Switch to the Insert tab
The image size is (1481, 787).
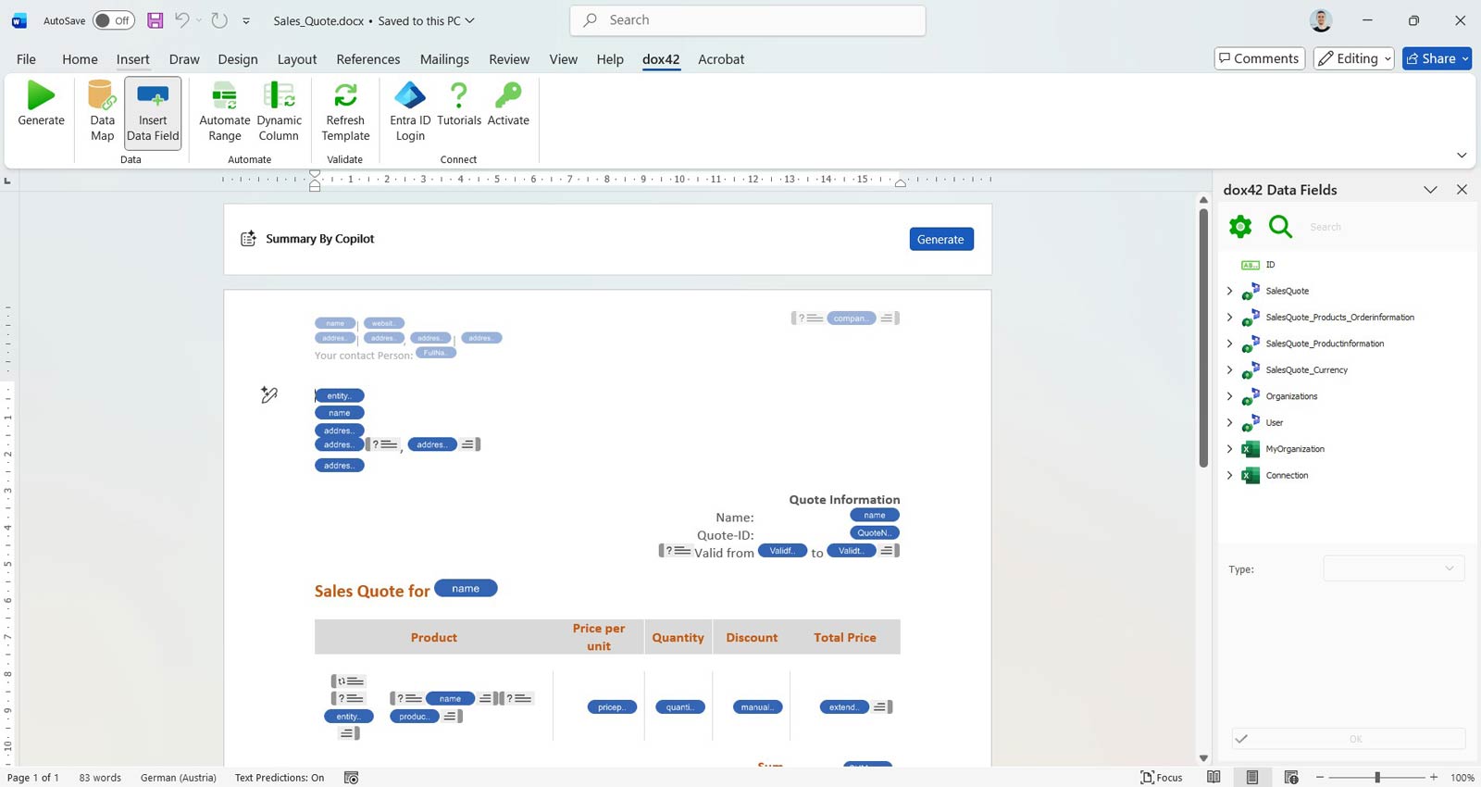[x=132, y=59]
